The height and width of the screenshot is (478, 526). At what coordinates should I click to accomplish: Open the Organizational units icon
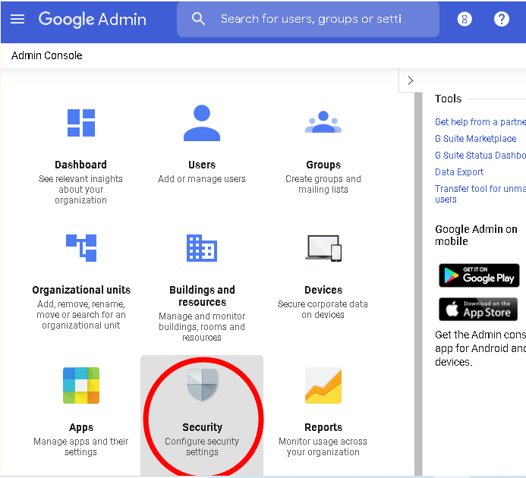click(x=81, y=248)
